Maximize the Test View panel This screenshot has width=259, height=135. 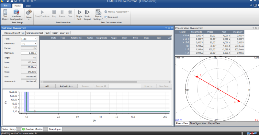[x=169, y=28]
